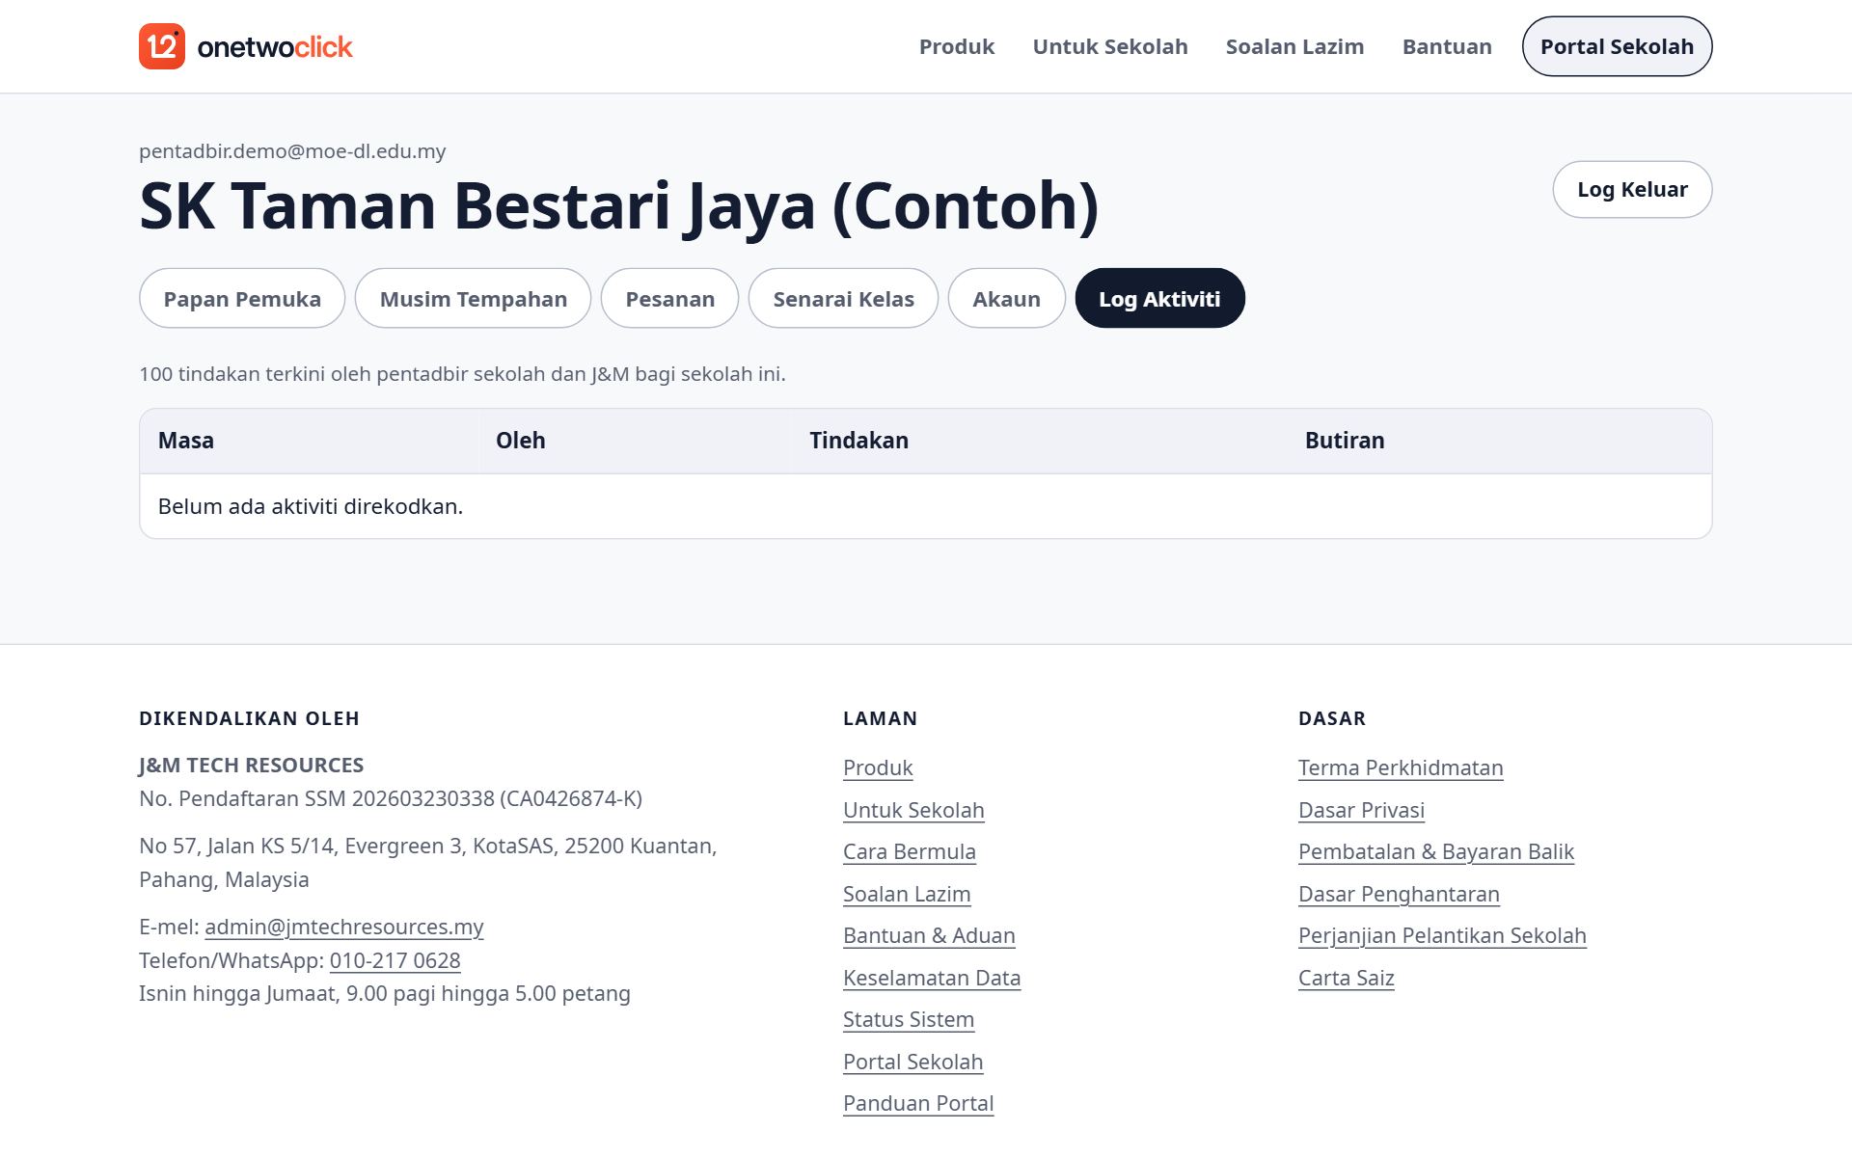The image size is (1852, 1157).
Task: Click the Portal Sekolah header button
Action: 1617,46
